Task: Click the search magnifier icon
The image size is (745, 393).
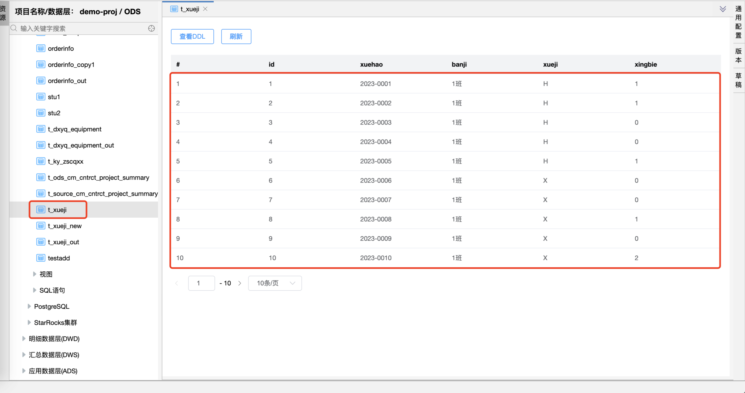Action: pyautogui.click(x=14, y=28)
